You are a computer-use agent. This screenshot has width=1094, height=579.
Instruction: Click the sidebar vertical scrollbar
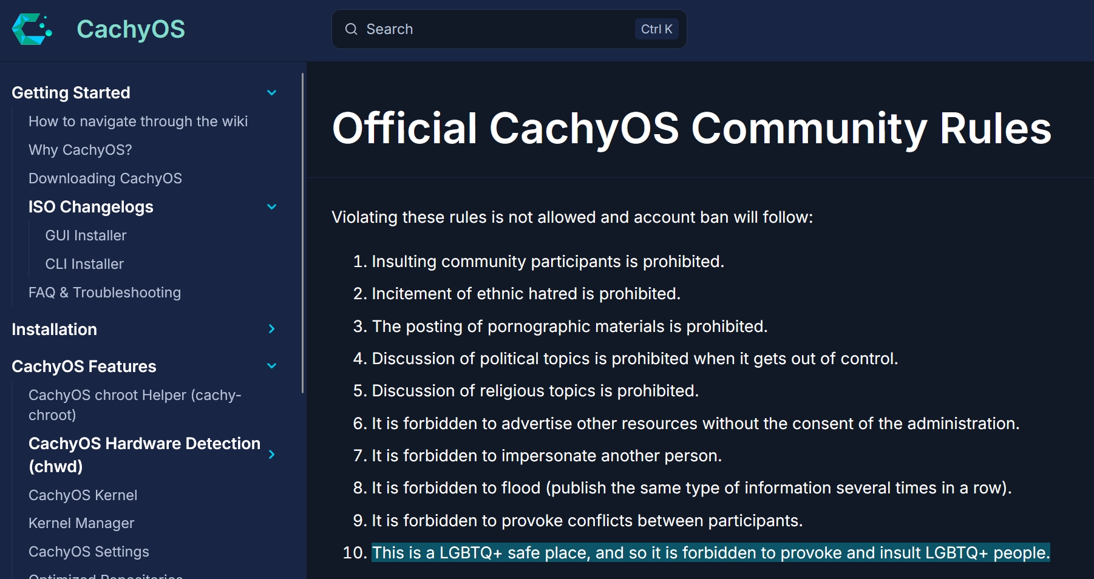tap(302, 233)
